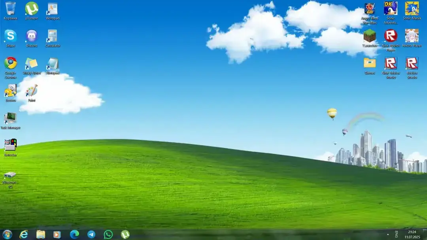Open the Task Manager shortcut

(10, 120)
